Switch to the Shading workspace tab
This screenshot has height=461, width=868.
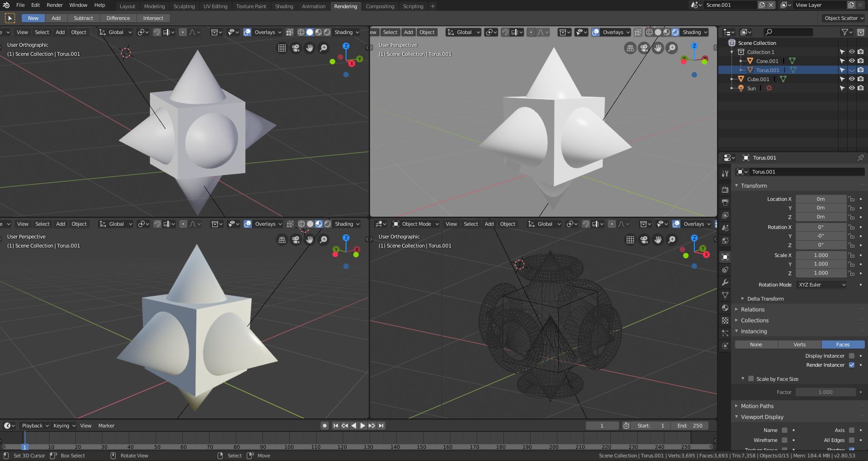point(284,6)
